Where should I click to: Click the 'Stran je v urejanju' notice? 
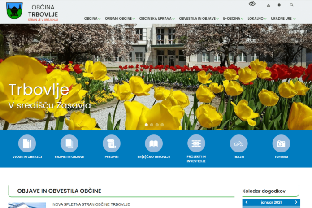43,20
